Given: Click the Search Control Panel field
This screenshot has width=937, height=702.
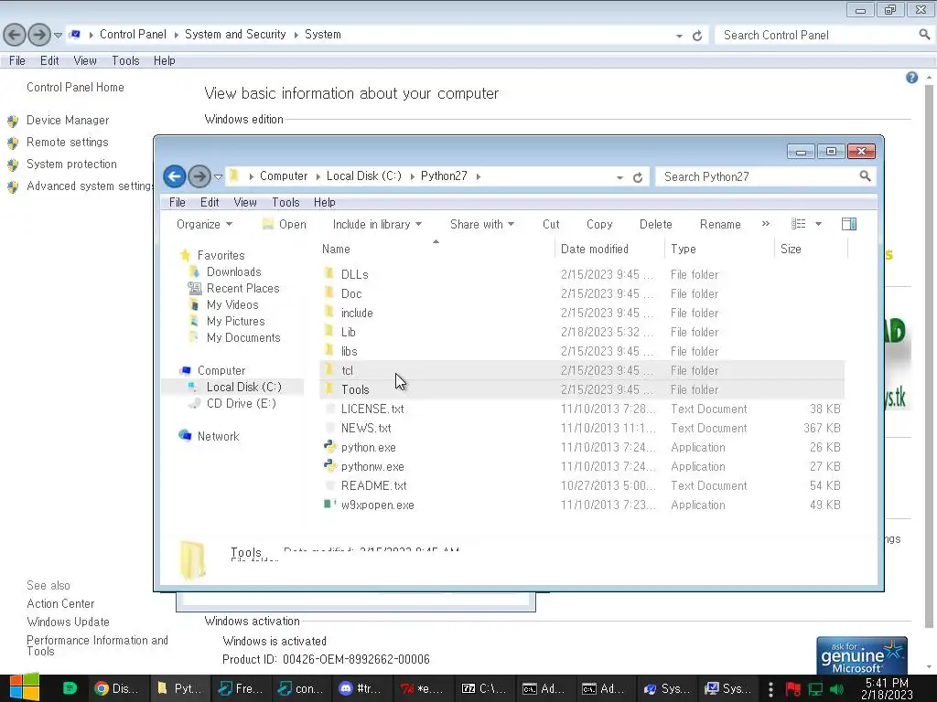Looking at the screenshot, I should tap(816, 36).
